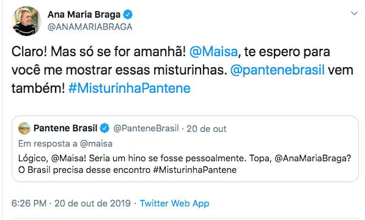The width and height of the screenshot is (365, 220).
Task: Open Pantene Brasil name in quoted tweet
Action: pyautogui.click(x=65, y=128)
